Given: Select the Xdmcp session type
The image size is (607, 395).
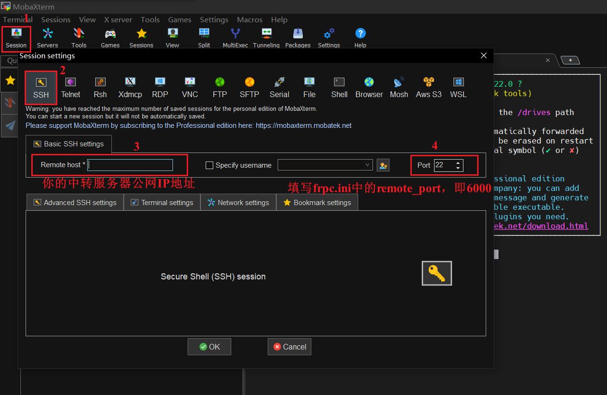Looking at the screenshot, I should 130,88.
